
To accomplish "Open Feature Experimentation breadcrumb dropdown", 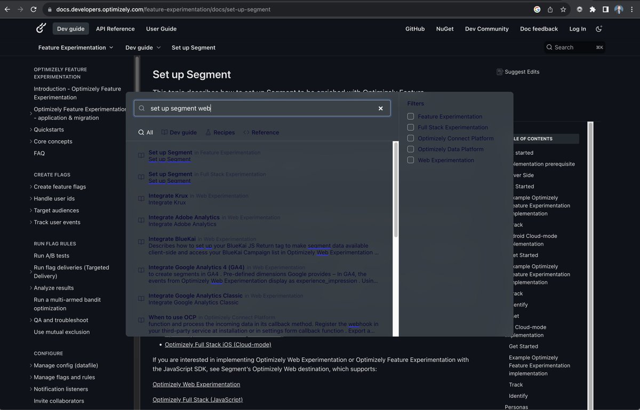I will click(76, 47).
